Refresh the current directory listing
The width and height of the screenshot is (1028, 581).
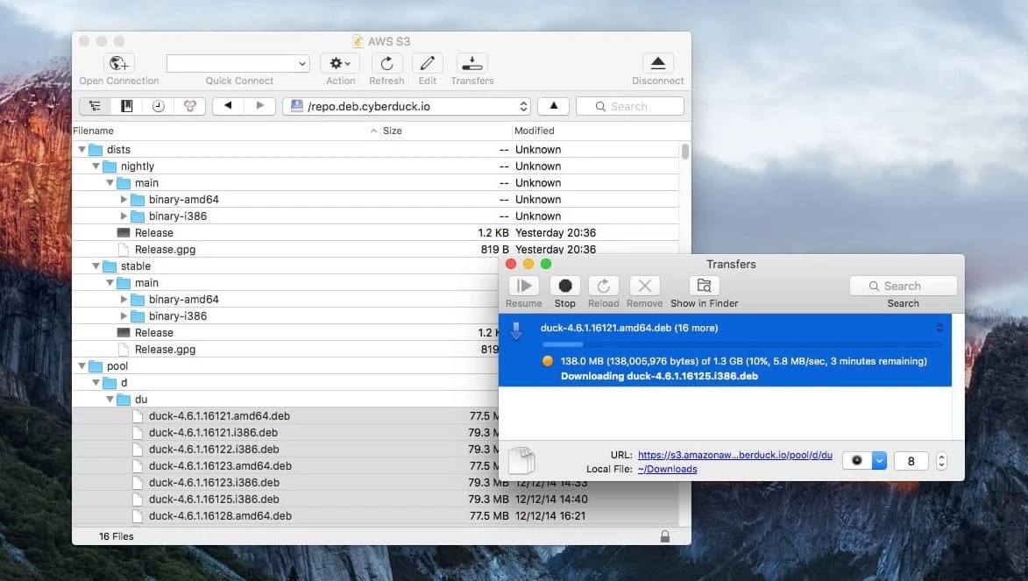coord(386,64)
